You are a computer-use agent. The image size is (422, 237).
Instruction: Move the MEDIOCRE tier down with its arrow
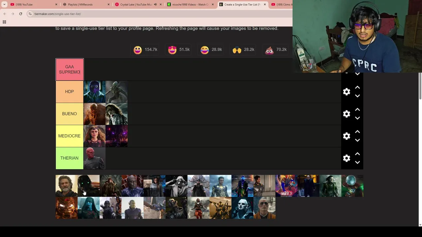tap(357, 140)
